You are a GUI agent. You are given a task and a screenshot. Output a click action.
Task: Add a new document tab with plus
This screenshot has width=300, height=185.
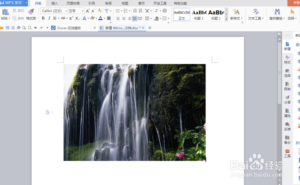coord(150,28)
